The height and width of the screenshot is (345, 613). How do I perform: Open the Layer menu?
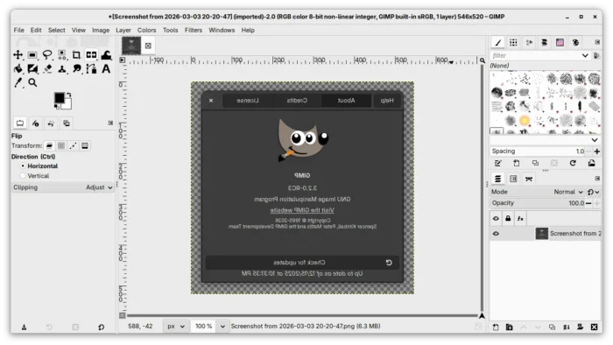pyautogui.click(x=123, y=30)
